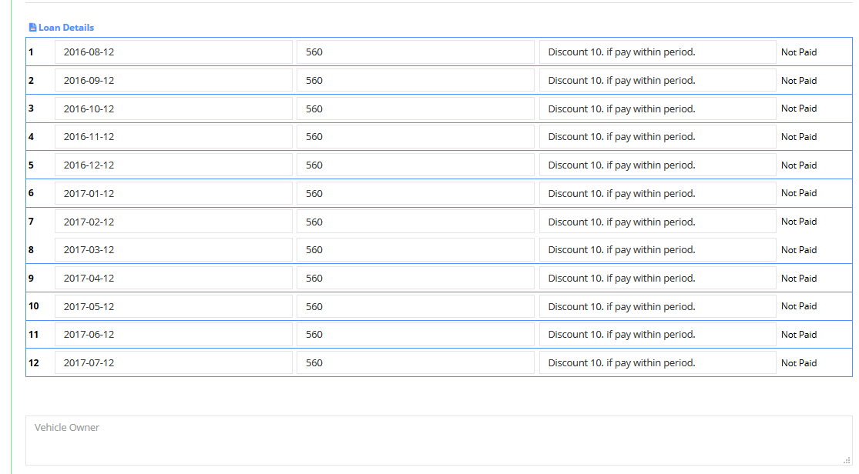The width and height of the screenshot is (859, 474).
Task: Click the 560 amount field in row 7
Action: [416, 222]
